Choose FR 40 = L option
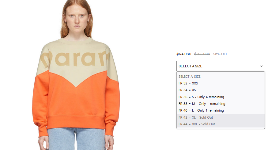268x150 pixels. point(221,110)
